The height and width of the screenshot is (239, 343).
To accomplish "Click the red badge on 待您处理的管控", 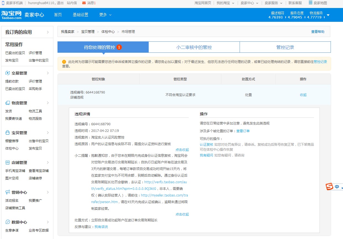I will coord(119,47).
